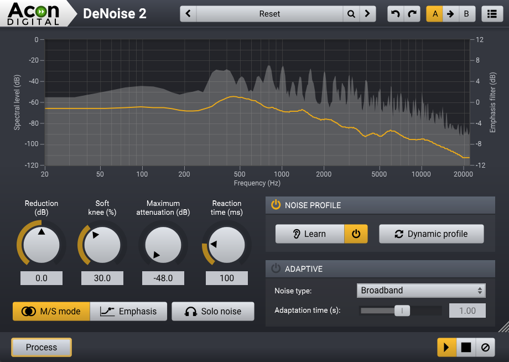
Task: Switch to the B settings slot
Action: click(x=466, y=14)
